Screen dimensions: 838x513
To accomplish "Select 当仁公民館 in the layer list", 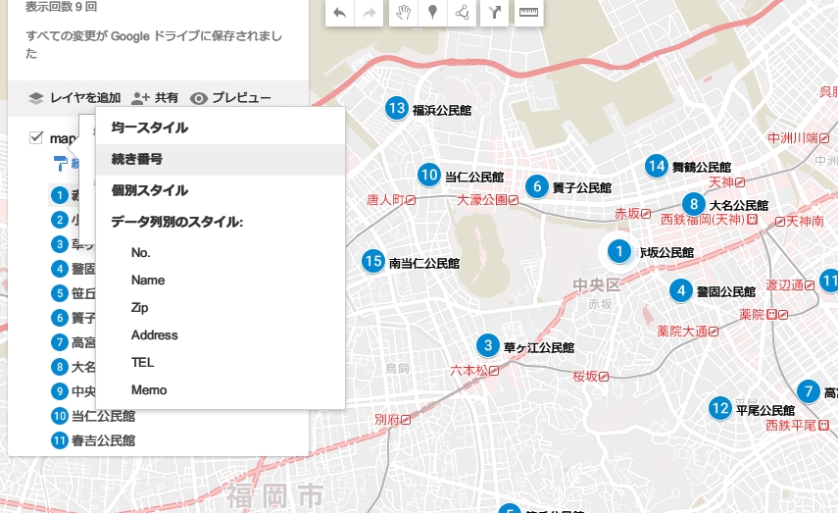I will click(x=102, y=416).
